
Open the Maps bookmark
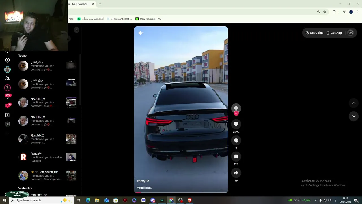[72, 19]
